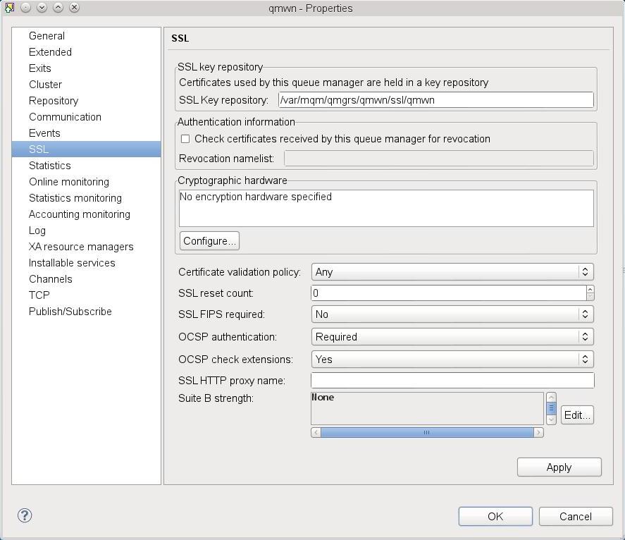Switch to the Channels page

click(x=50, y=278)
